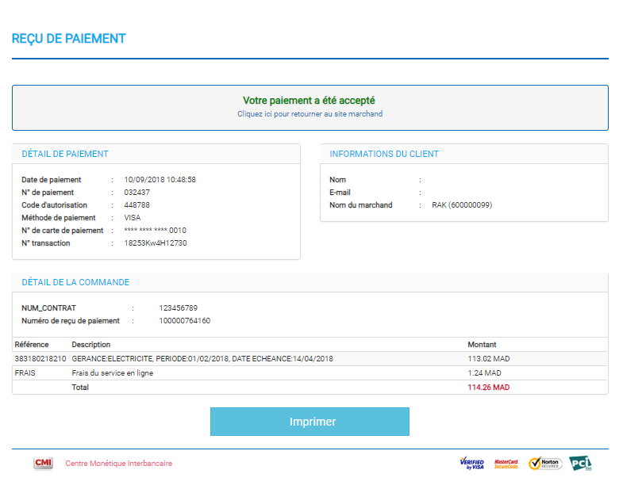The width and height of the screenshot is (619, 485).
Task: Click the merchant name RAK (600000099)
Action: [462, 205]
